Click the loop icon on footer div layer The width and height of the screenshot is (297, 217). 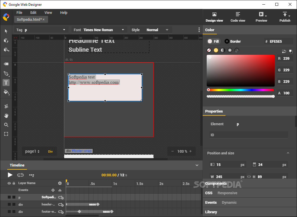point(61,212)
